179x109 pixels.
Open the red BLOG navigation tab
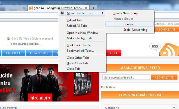pos(113,53)
